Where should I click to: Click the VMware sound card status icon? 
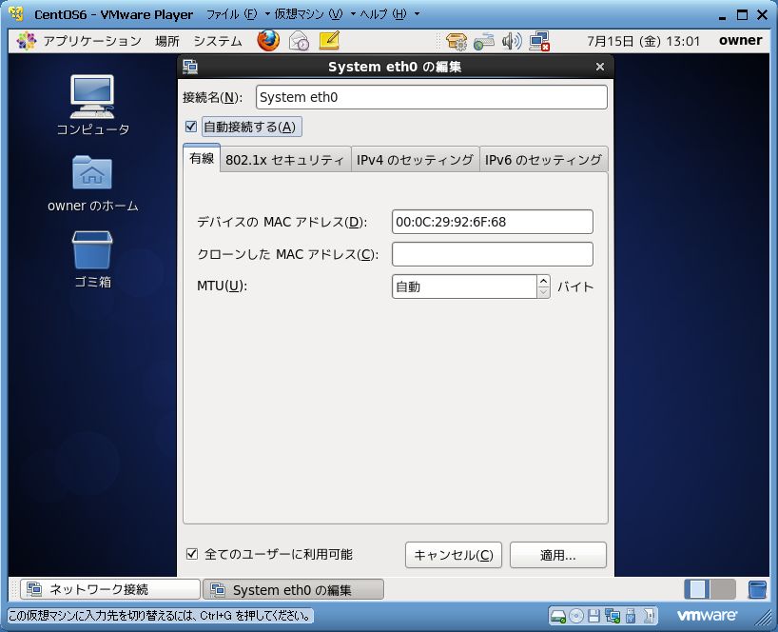tap(649, 616)
